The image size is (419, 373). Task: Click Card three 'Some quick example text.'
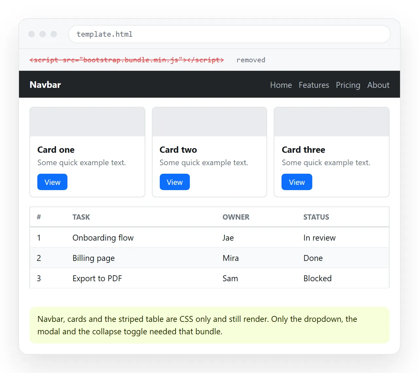326,163
